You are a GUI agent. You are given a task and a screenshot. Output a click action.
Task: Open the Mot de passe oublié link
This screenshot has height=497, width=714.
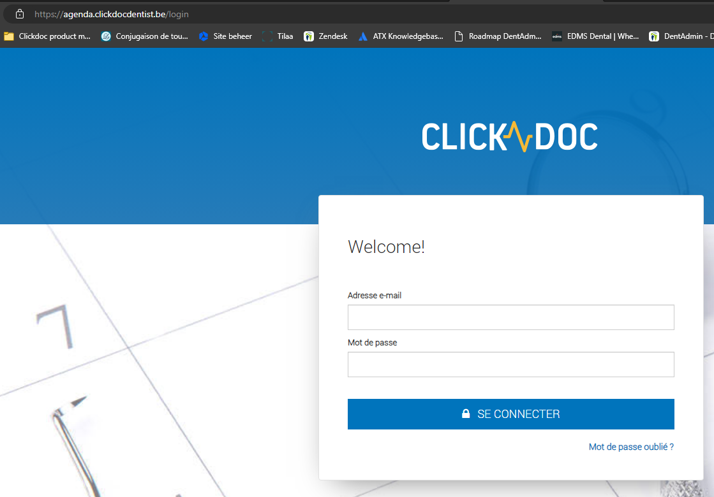pyautogui.click(x=630, y=447)
